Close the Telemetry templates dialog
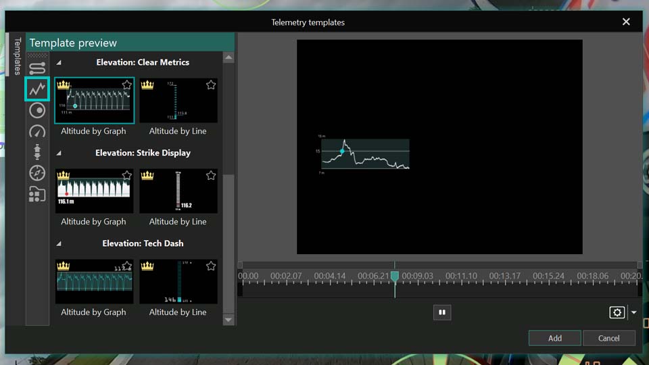The height and width of the screenshot is (365, 649). tap(626, 22)
